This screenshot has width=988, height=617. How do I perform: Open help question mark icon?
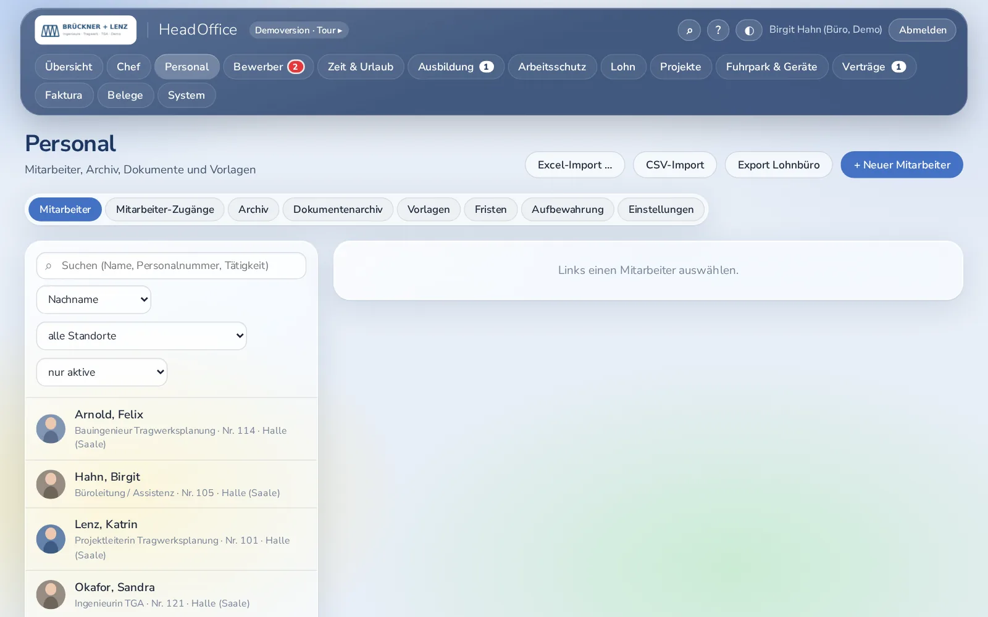tap(718, 30)
